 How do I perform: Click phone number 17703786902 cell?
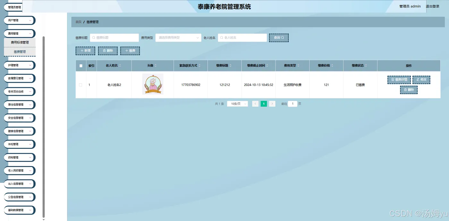(191, 85)
